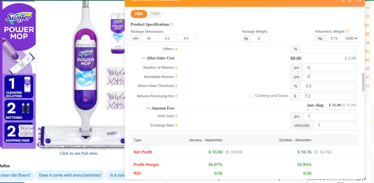Close the FBA Profit Calculator panel
The image size is (374, 183).
[359, 1]
